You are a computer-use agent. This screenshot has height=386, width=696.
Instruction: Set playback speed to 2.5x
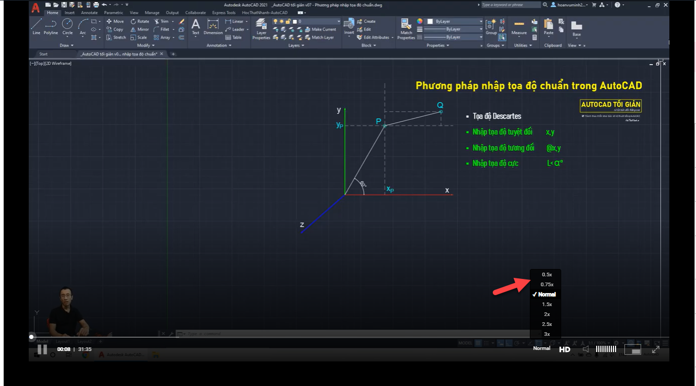[547, 324]
